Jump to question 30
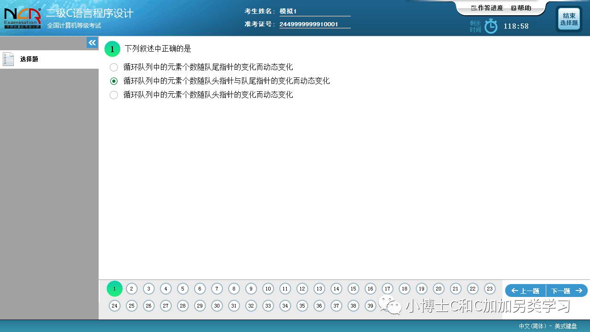 point(217,306)
